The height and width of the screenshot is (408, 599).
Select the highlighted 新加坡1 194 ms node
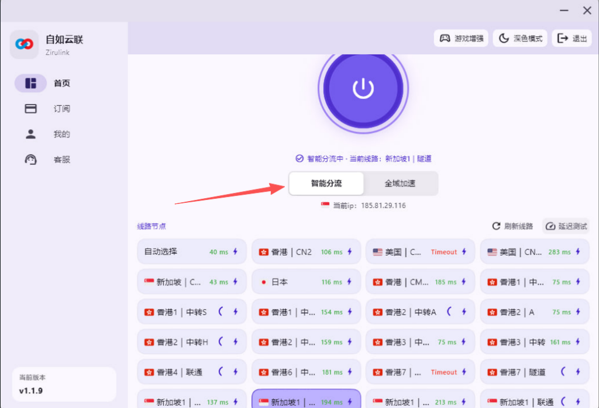(x=306, y=399)
